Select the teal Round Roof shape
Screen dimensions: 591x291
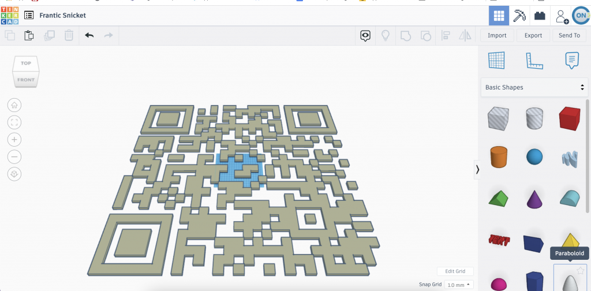coord(571,198)
